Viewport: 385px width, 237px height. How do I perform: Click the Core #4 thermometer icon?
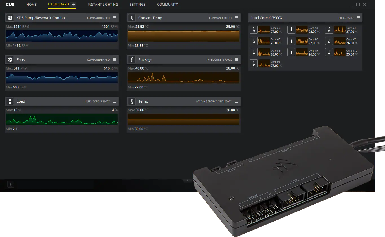point(329,30)
